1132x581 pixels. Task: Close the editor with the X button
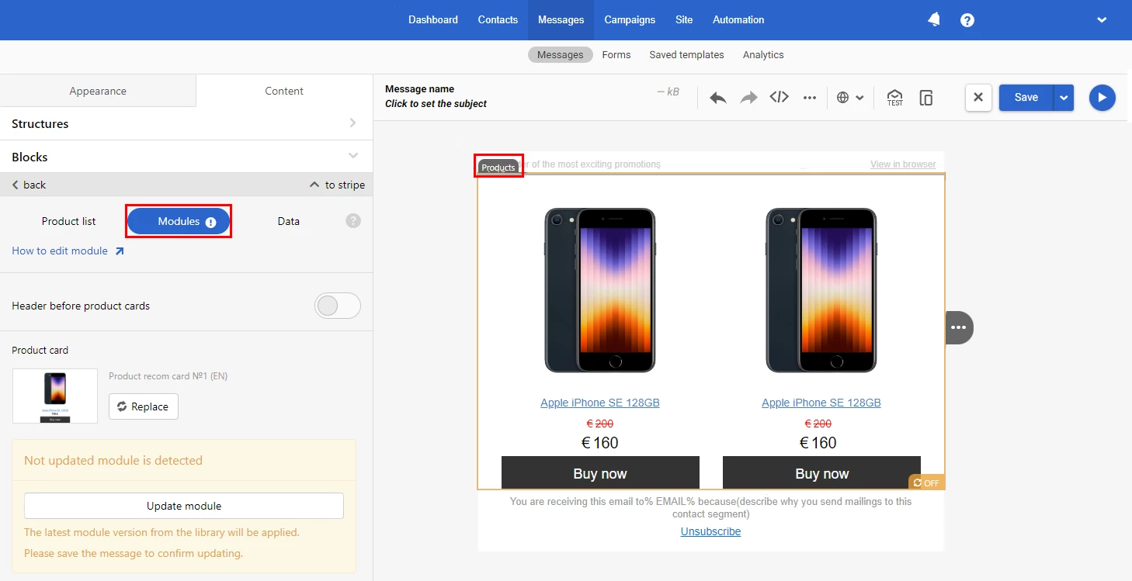pyautogui.click(x=978, y=98)
